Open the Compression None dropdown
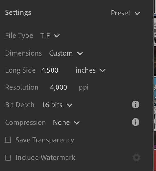The image size is (156, 171). pos(66,122)
